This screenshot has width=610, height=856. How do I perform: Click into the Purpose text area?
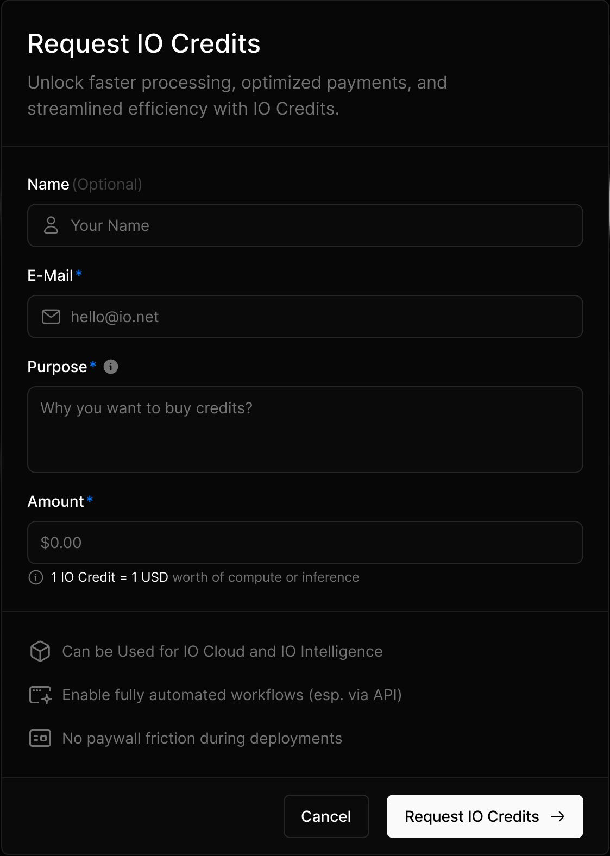(x=305, y=430)
